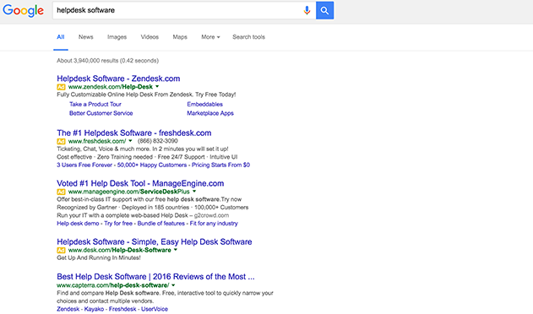The height and width of the screenshot is (314, 533).
Task: Click the Ad badge beside www.desk.com URL
Action: (61, 250)
